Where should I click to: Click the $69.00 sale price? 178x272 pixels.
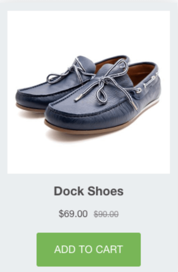click(73, 214)
